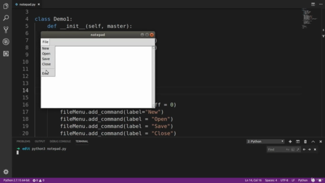
Task: Open the Debug view in the activity bar
Action: [x=6, y=42]
